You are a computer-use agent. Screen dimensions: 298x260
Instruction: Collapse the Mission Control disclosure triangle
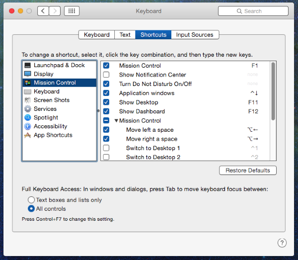click(116, 121)
